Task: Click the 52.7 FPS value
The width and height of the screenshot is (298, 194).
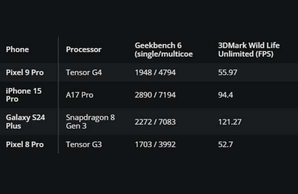Action: point(225,144)
